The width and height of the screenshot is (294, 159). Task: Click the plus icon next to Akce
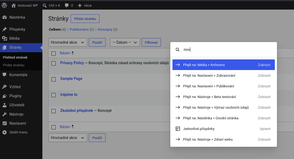tap(80, 5)
